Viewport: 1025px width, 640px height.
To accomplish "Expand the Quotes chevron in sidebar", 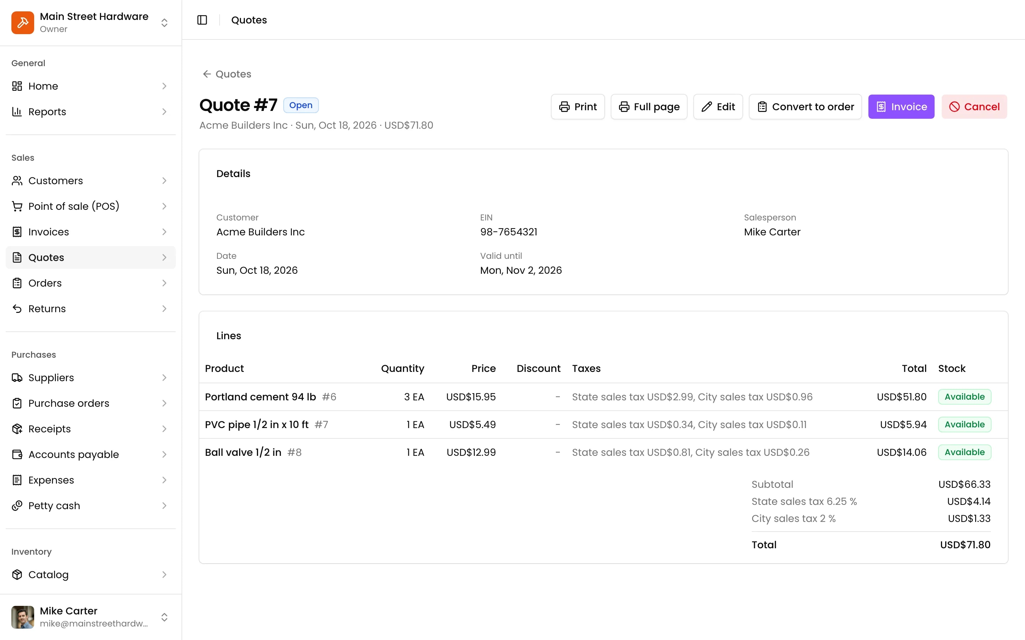I will [164, 257].
